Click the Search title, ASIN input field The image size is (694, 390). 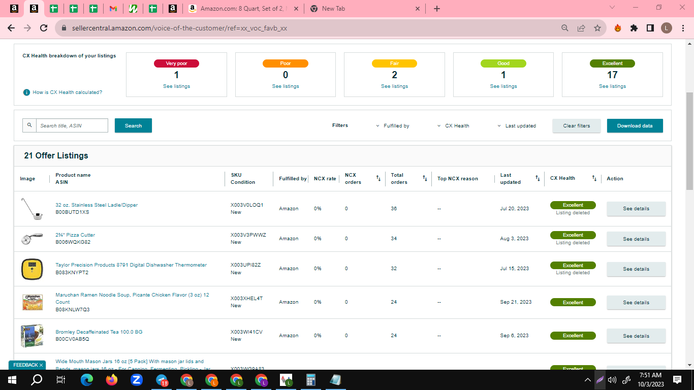(72, 125)
